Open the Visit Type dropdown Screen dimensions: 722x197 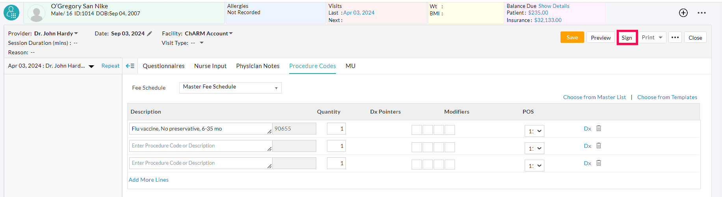(202, 43)
